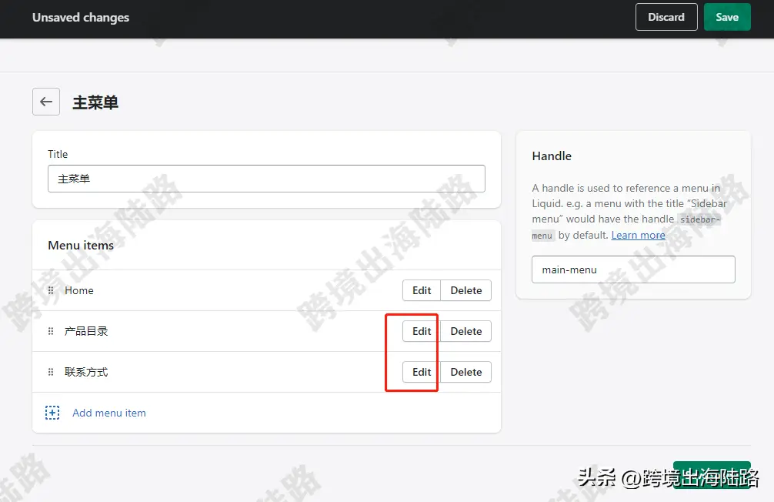Click the Handle field containing main-menu
The height and width of the screenshot is (502, 774).
[633, 269]
